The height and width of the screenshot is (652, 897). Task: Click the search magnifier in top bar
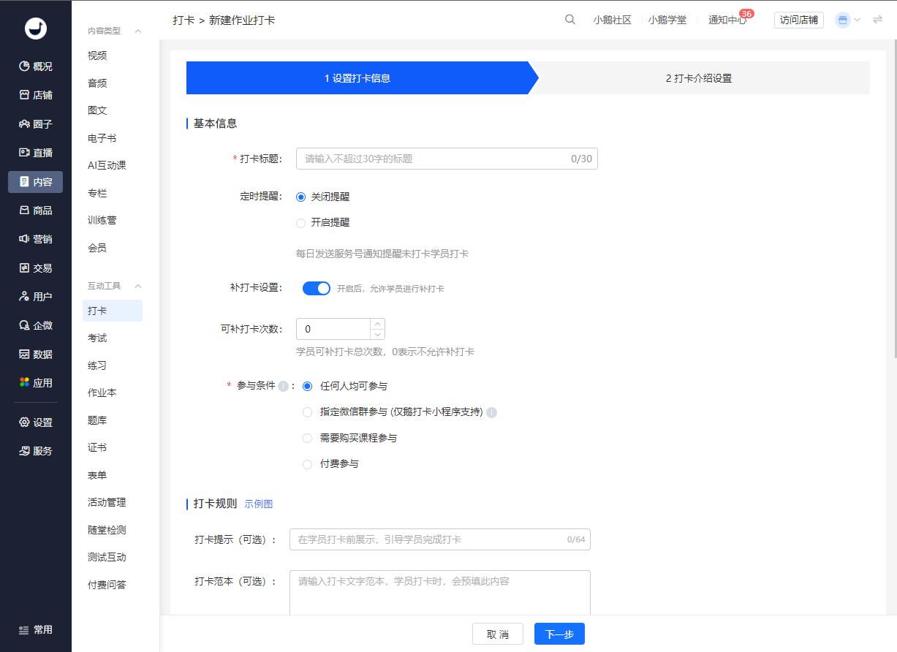pyautogui.click(x=570, y=20)
